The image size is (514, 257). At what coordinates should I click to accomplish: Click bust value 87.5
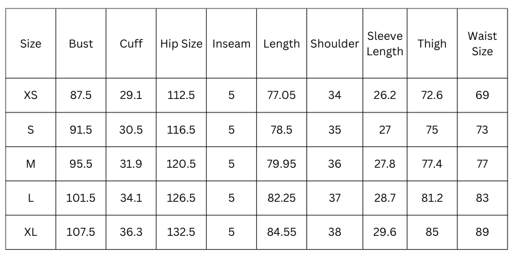coord(81,95)
